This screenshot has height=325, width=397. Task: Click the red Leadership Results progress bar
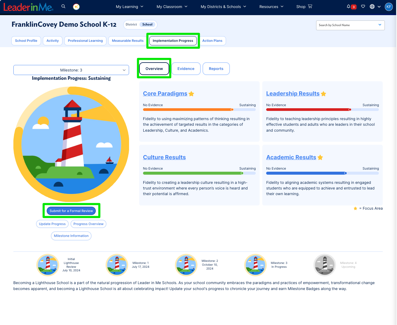click(322, 109)
